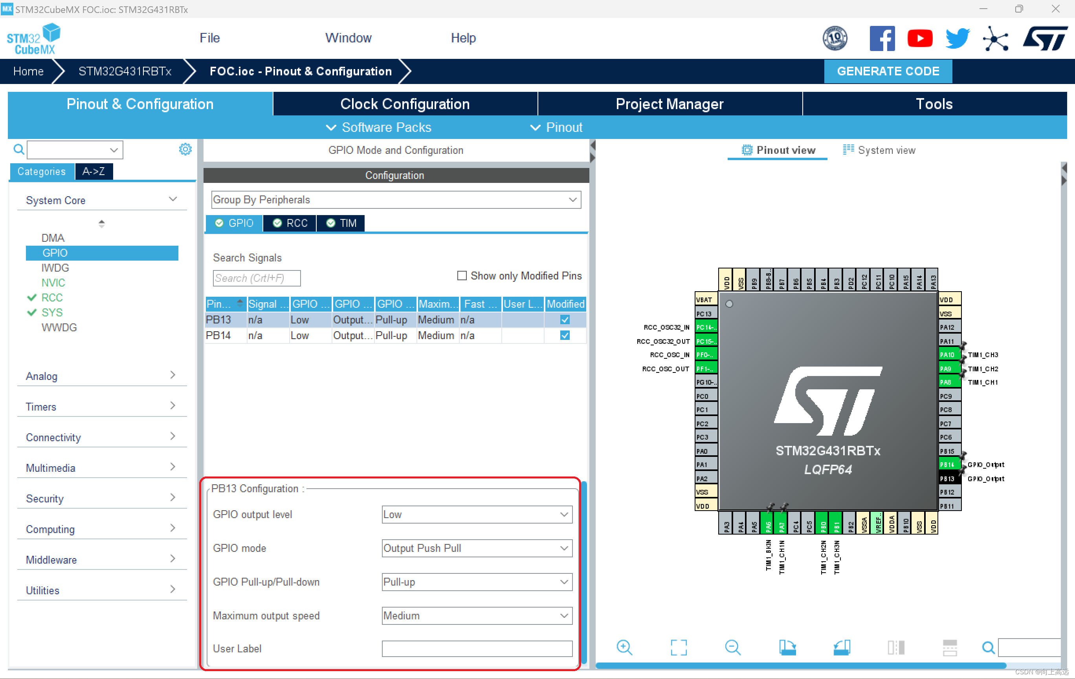Collapse the System Core category
Screen dimensions: 1075x679
coord(173,199)
